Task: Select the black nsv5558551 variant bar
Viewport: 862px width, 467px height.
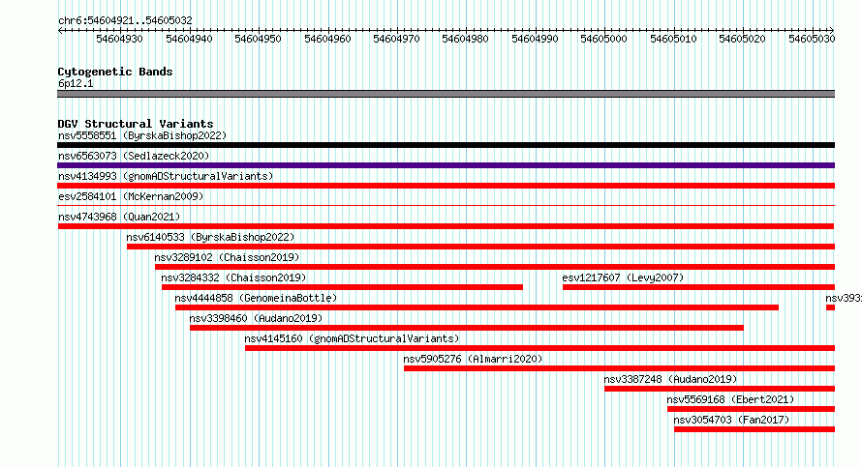Action: [x=446, y=145]
